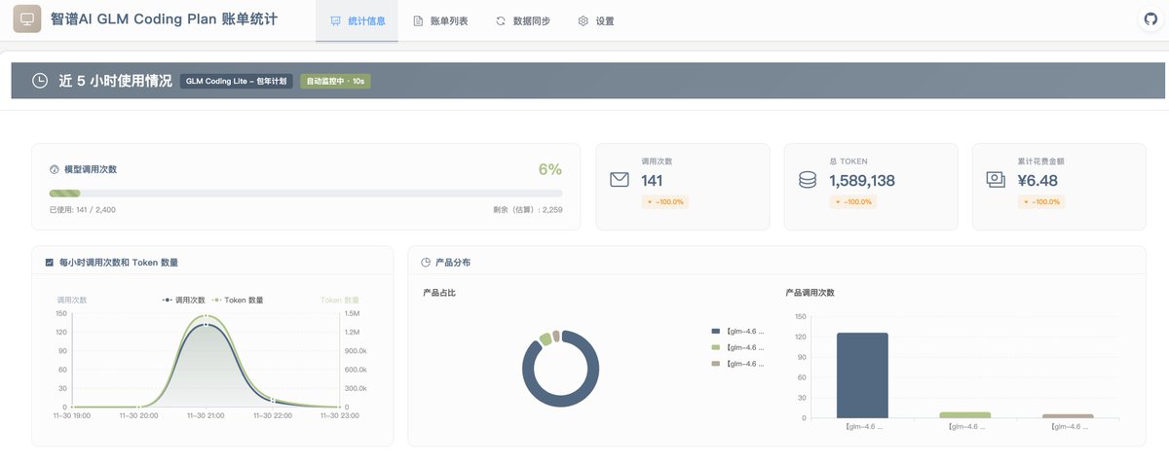
Task: Click the 自动监控中 · 10s badge
Action: [x=335, y=81]
